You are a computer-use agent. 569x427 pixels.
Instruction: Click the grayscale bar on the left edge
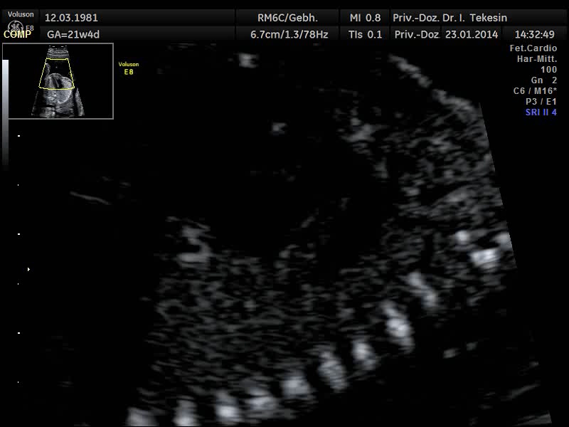6,114
